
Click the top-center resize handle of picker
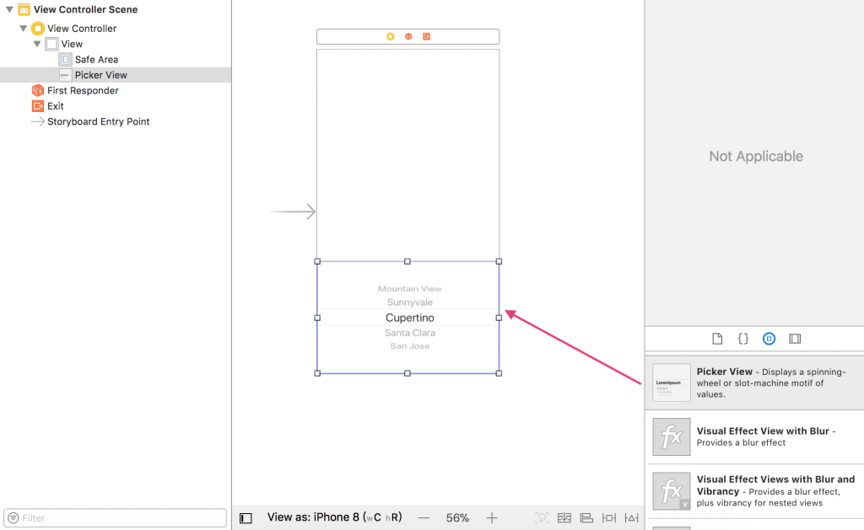(x=408, y=261)
